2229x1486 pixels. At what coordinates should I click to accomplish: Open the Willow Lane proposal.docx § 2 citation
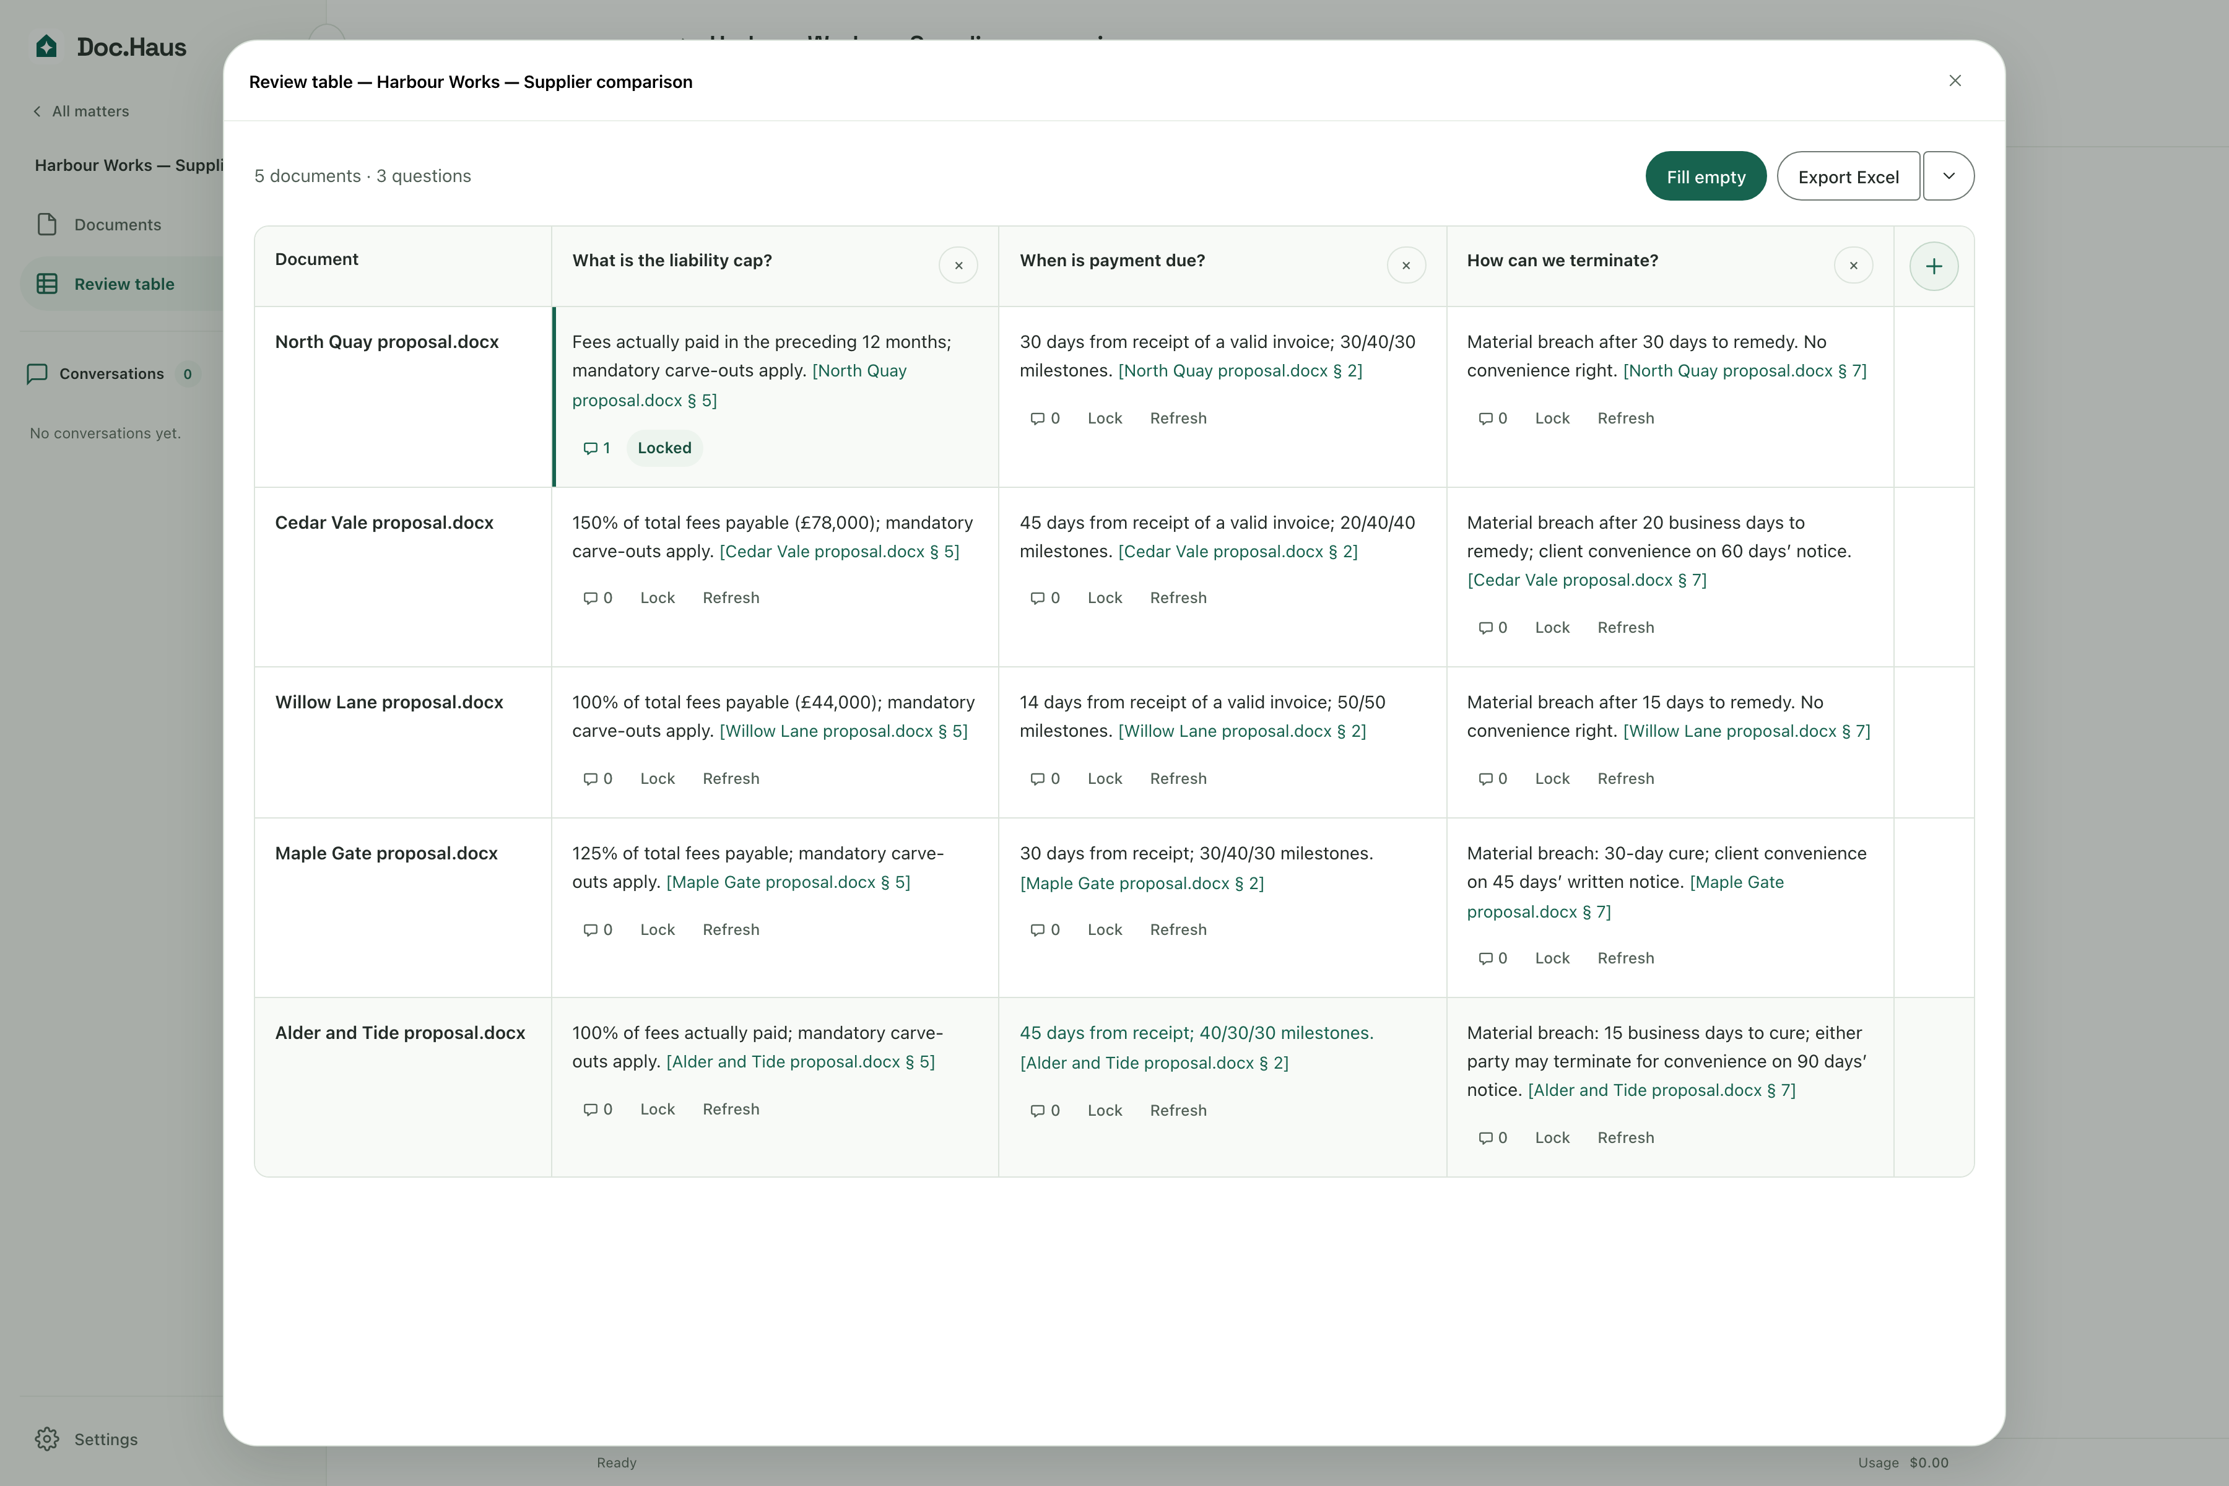click(1241, 731)
